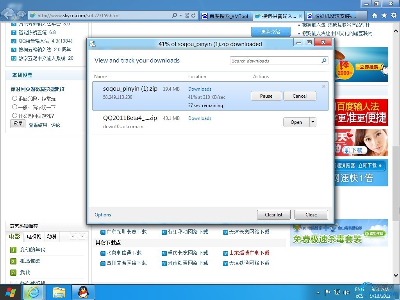This screenshot has width=400, height=300.
Task: Open 变幻的年代 movie link
Action: 33,250
